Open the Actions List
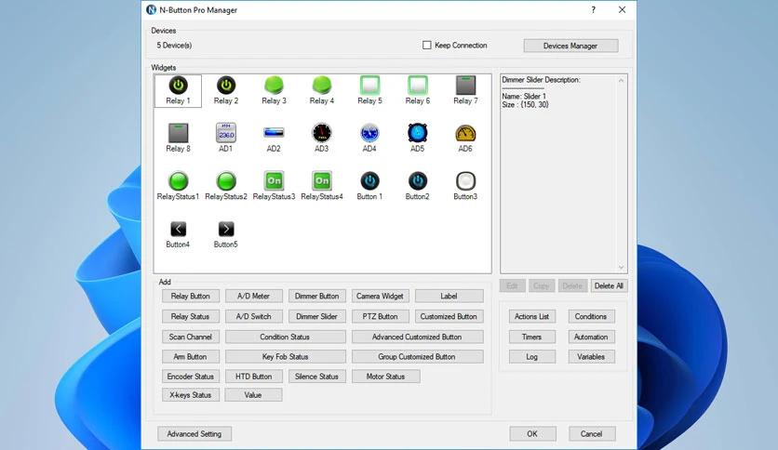Screen dimensions: 778x450 532,316
